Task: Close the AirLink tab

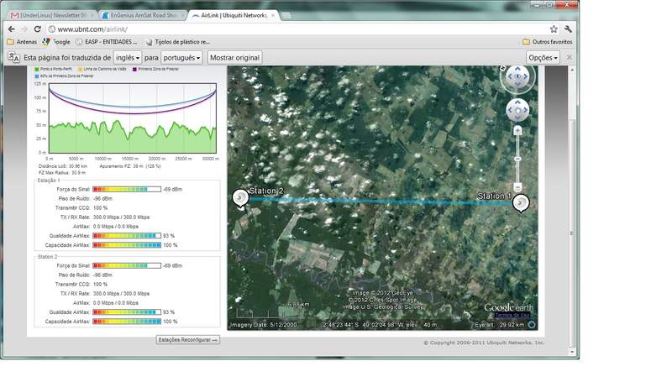Action: click(273, 15)
